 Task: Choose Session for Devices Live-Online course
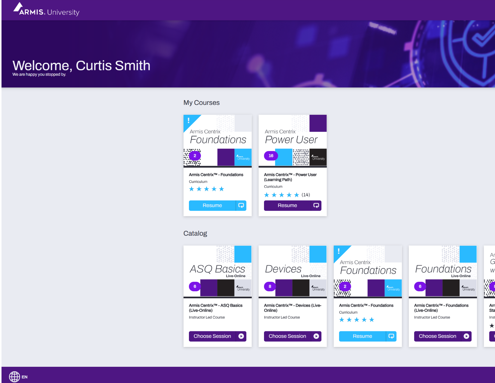tap(287, 336)
